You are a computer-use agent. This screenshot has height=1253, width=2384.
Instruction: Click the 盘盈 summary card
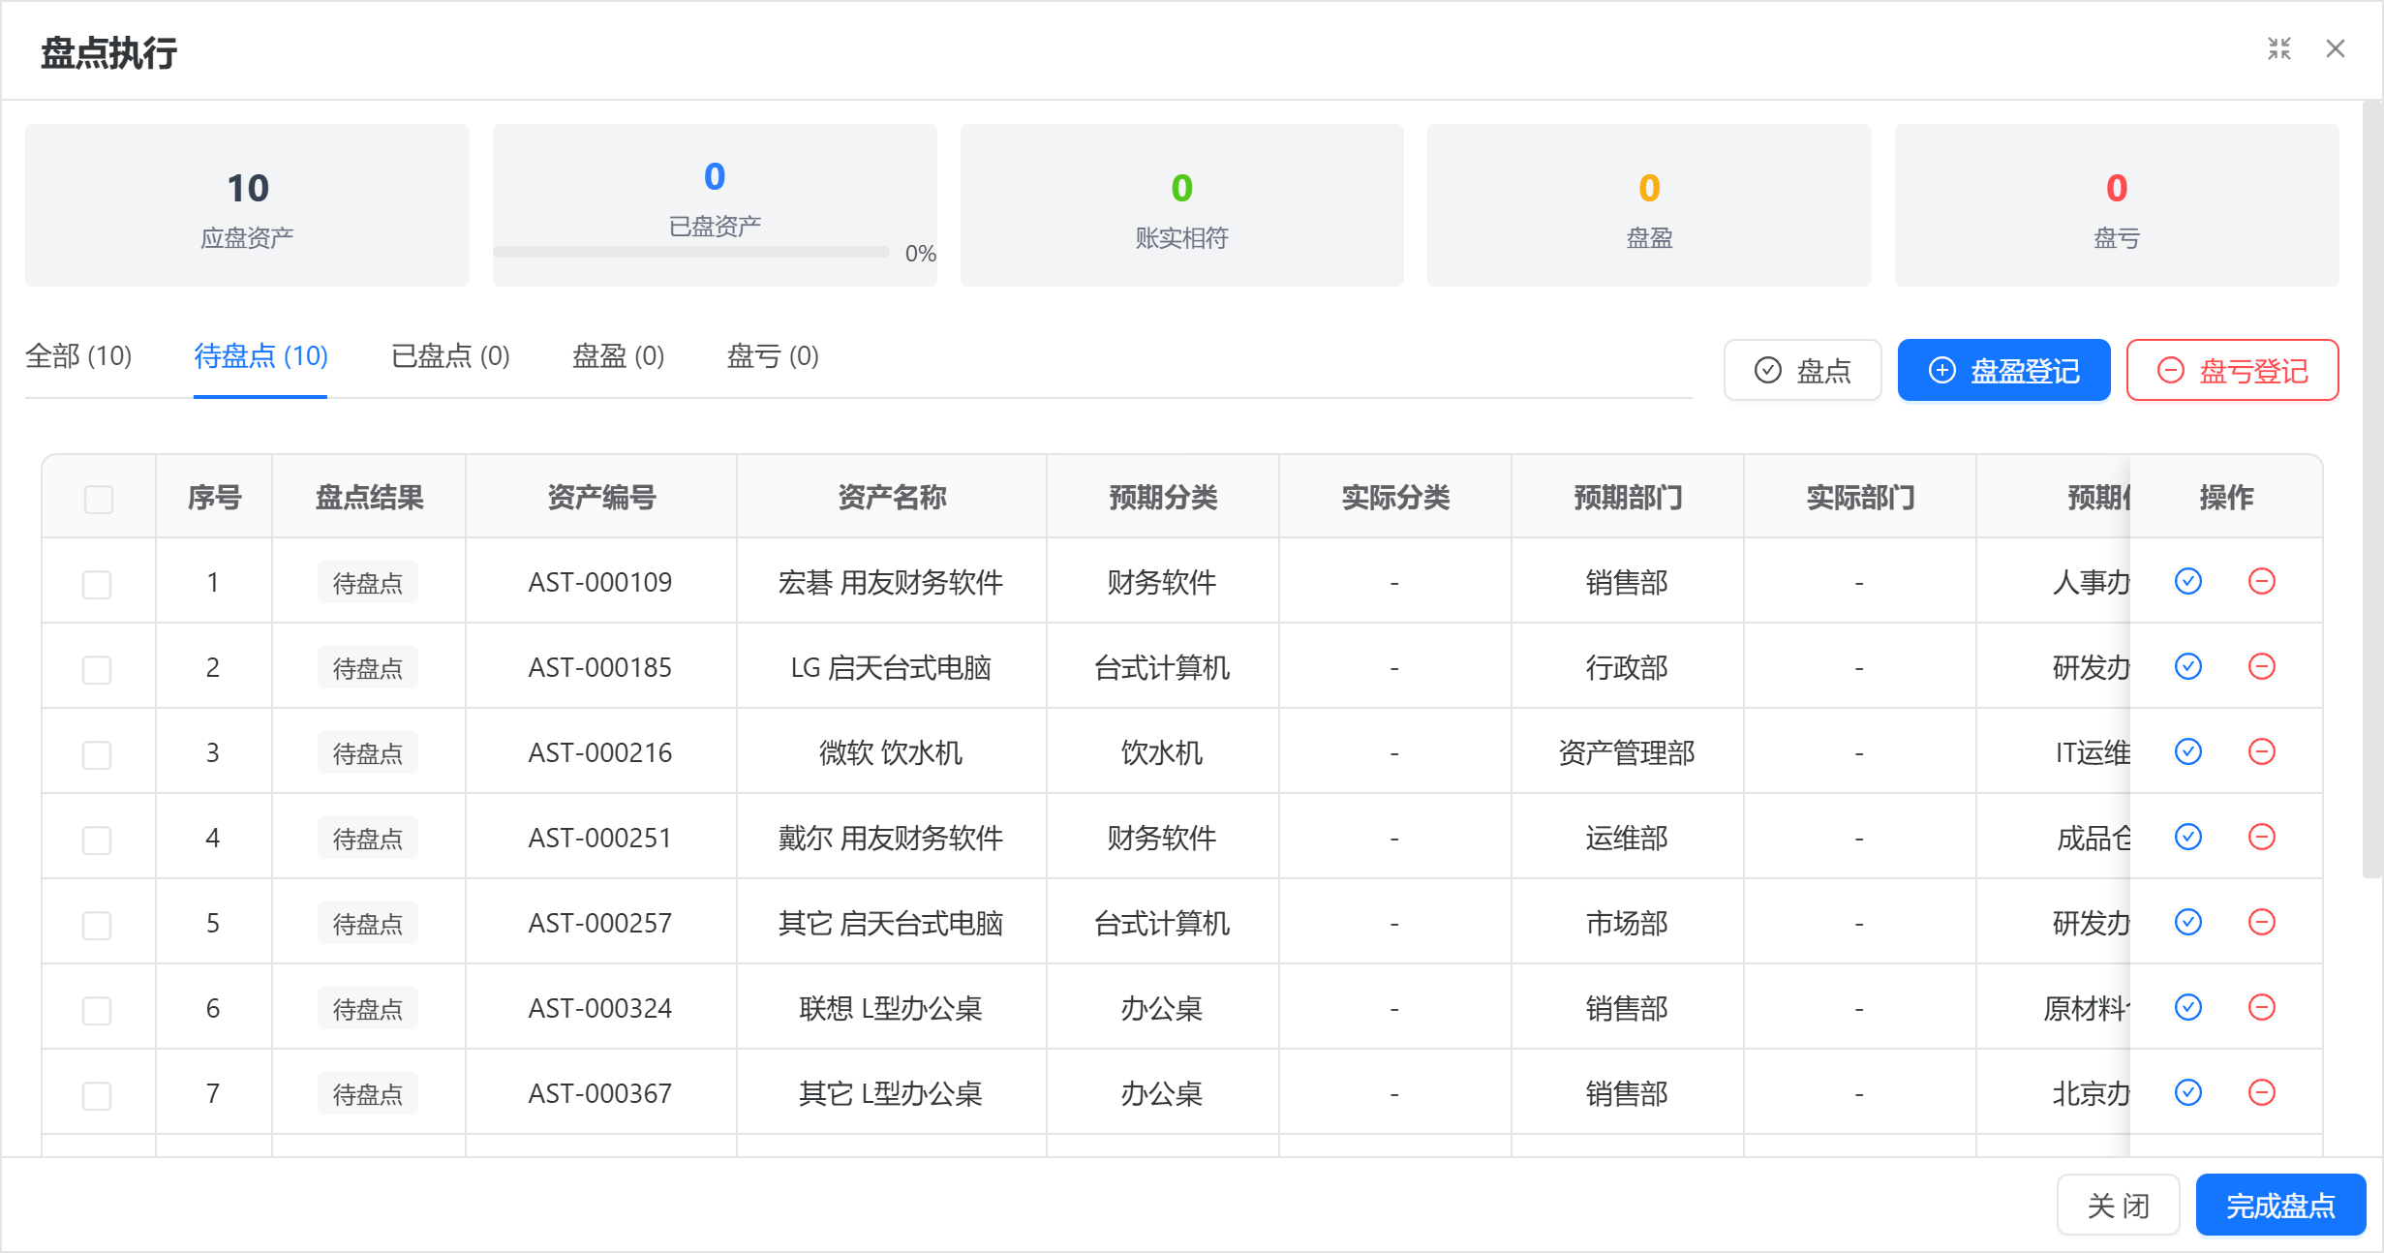click(1649, 205)
